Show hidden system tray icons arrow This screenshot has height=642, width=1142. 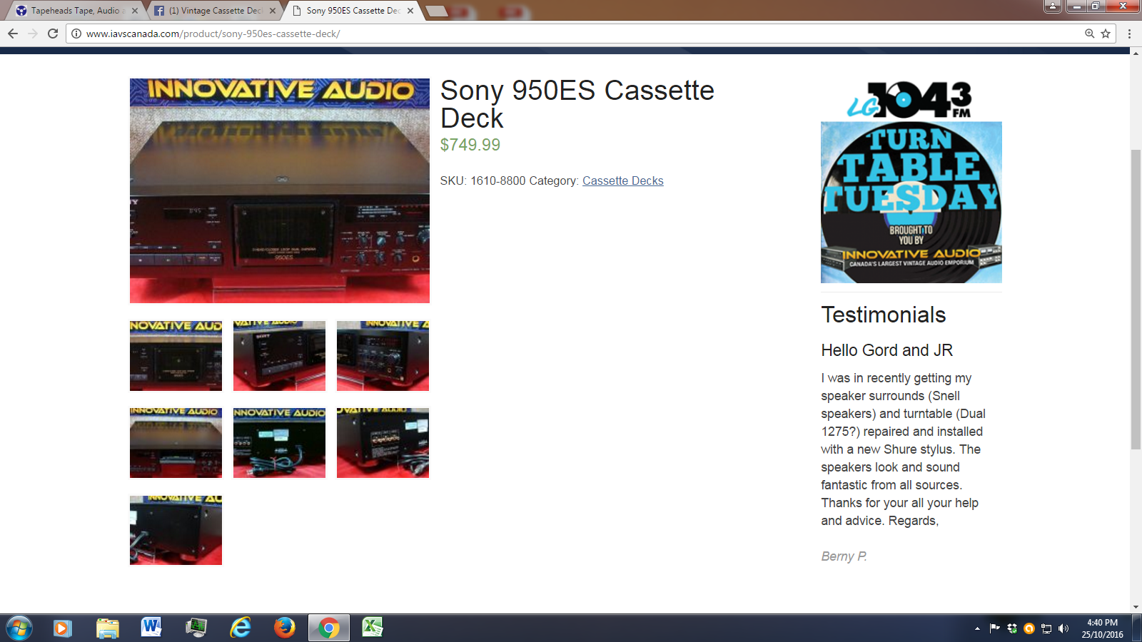(977, 628)
